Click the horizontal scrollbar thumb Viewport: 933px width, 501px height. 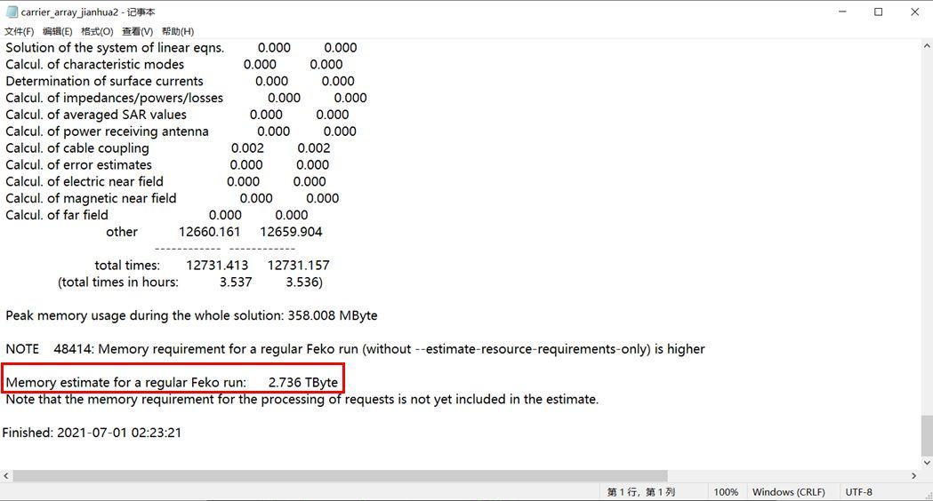[x=341, y=476]
